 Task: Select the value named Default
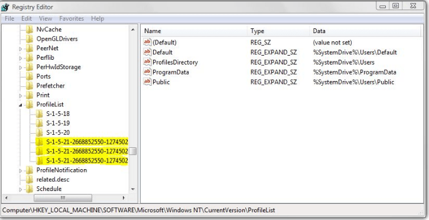(x=162, y=52)
